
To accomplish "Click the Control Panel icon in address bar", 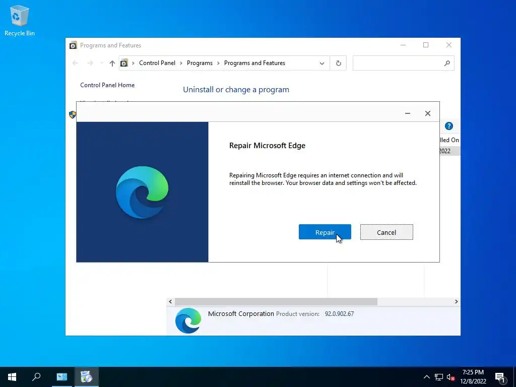I will [x=124, y=63].
